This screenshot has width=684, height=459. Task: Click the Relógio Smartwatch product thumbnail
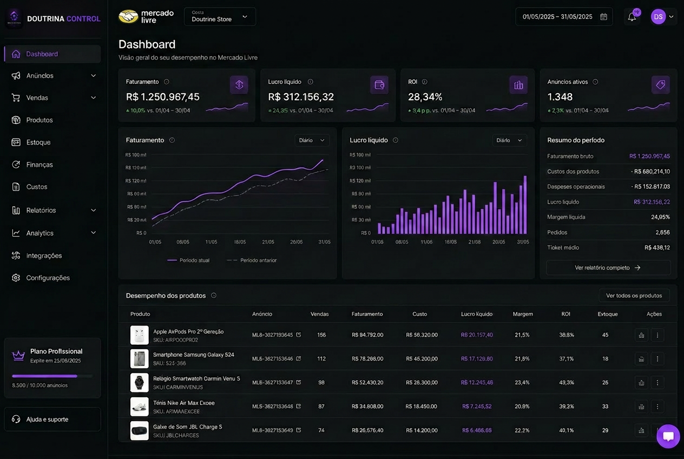point(140,383)
